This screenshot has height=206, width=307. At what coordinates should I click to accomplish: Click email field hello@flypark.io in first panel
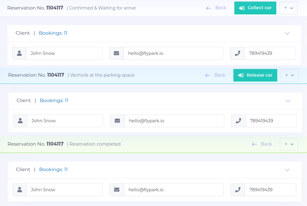coord(173,53)
